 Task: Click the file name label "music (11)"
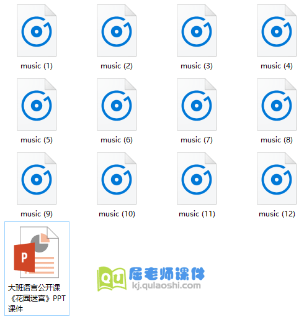(x=197, y=214)
